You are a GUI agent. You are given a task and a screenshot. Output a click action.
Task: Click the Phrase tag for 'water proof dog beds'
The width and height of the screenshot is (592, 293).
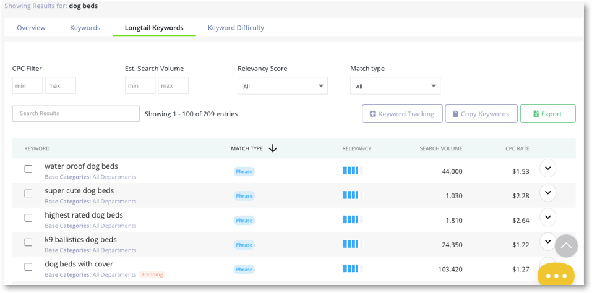pyautogui.click(x=244, y=172)
